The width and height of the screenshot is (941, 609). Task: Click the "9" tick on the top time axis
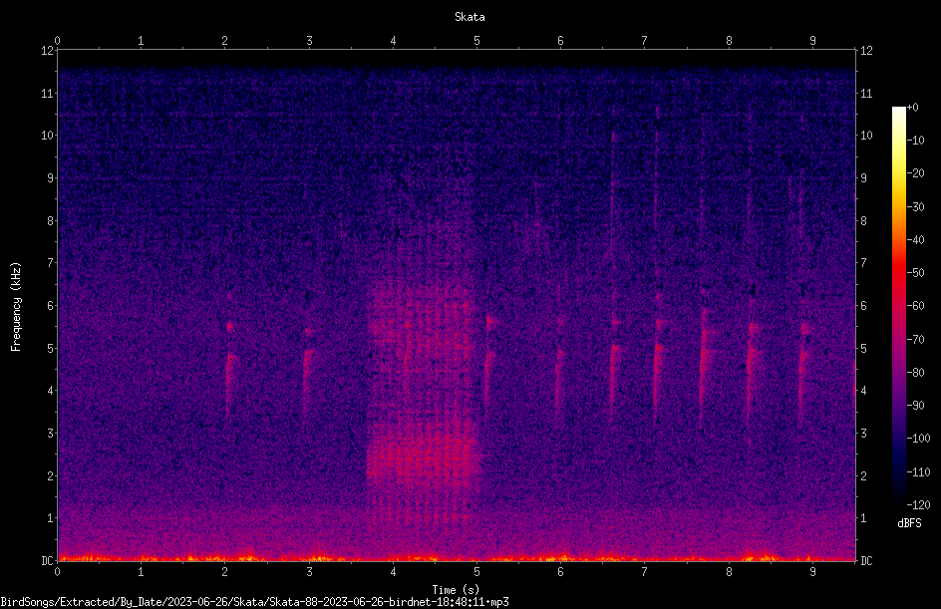(812, 41)
